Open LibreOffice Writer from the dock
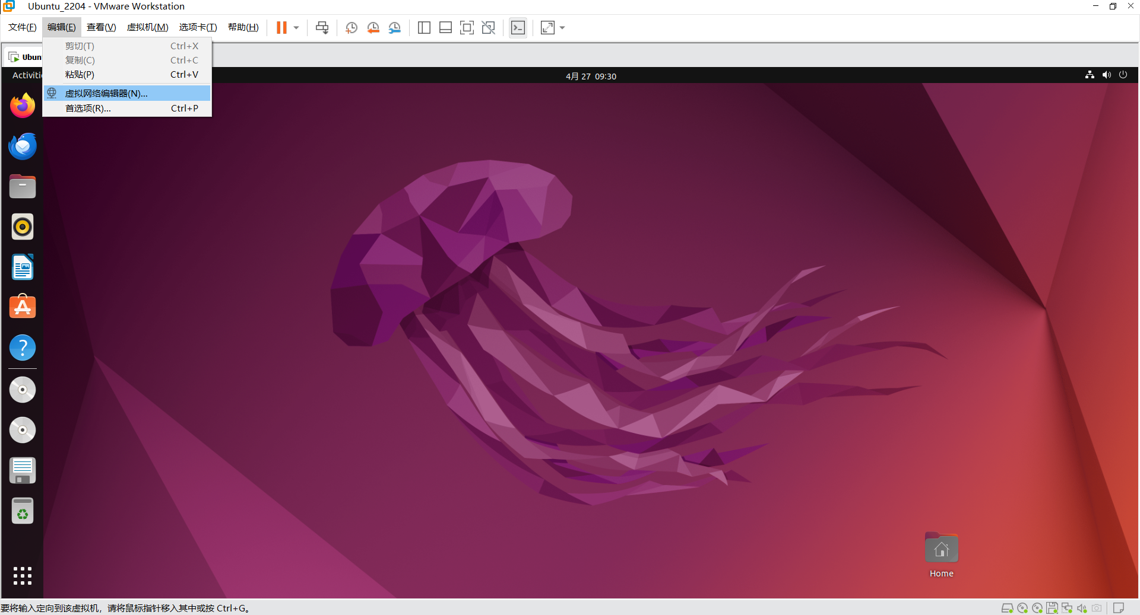Image resolution: width=1140 pixels, height=615 pixels. (x=23, y=267)
